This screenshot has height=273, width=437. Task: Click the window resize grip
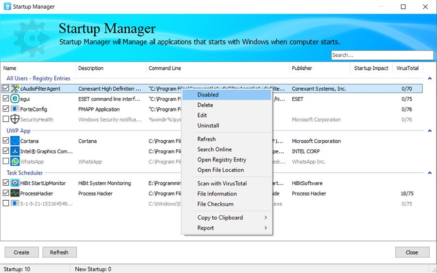434,270
